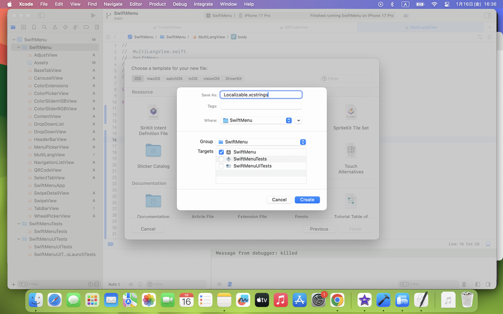
Task: Expand the save dialog with chevron button
Action: coord(299,120)
